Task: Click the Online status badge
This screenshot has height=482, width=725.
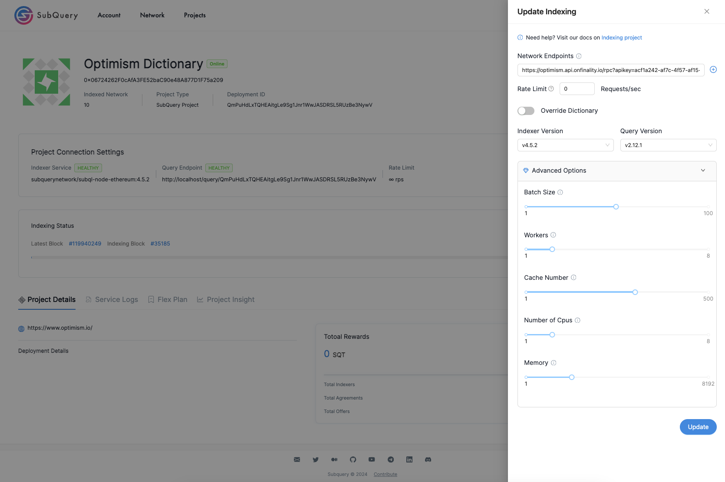Action: (217, 64)
